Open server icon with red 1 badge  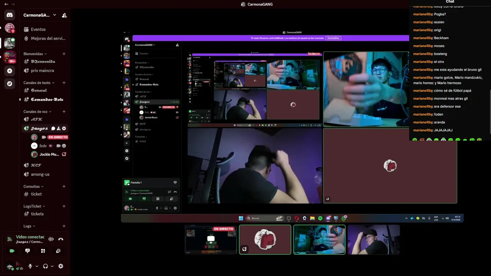(x=10, y=28)
